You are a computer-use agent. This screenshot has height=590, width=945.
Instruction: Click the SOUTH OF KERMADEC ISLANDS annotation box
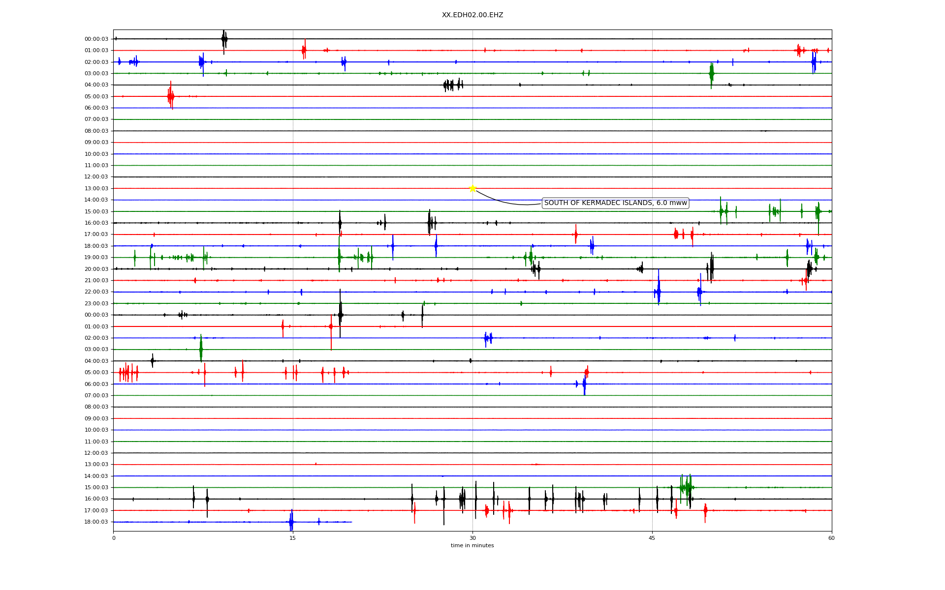pos(615,203)
